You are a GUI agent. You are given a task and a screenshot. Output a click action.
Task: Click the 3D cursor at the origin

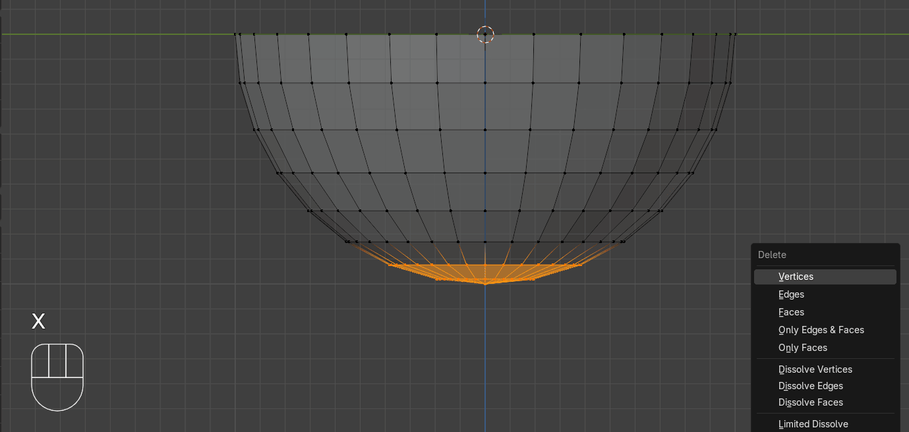(485, 34)
